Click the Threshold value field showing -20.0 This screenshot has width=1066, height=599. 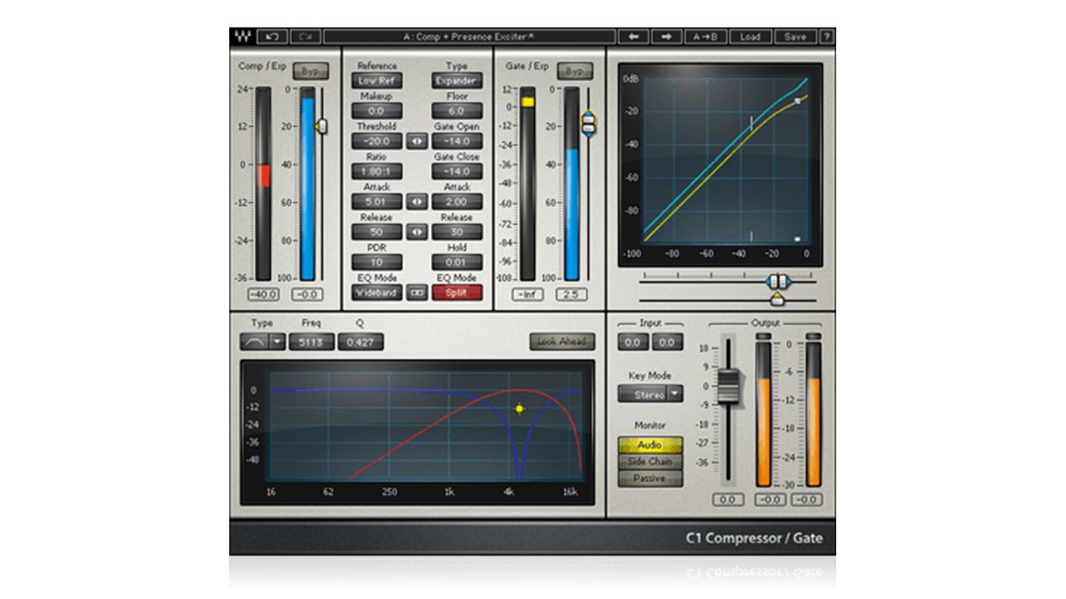pyautogui.click(x=377, y=141)
